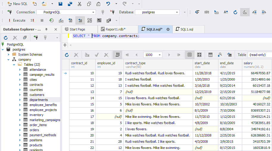Image resolution: width=272 pixels, height=151 pixels.
Task: Click the New SQL button
Action: pyautogui.click(x=17, y=4)
